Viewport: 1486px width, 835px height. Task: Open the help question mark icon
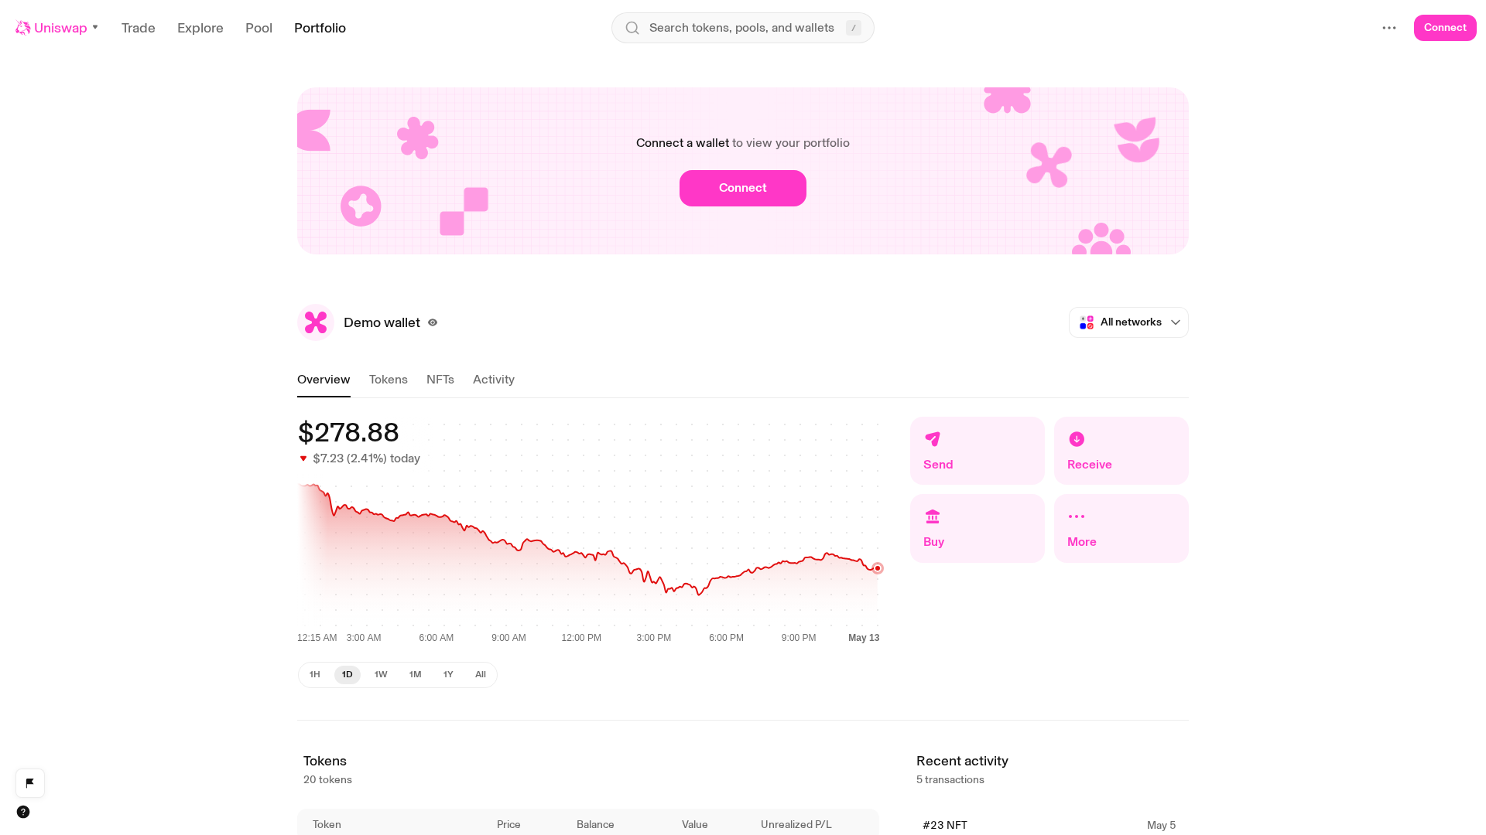(23, 812)
